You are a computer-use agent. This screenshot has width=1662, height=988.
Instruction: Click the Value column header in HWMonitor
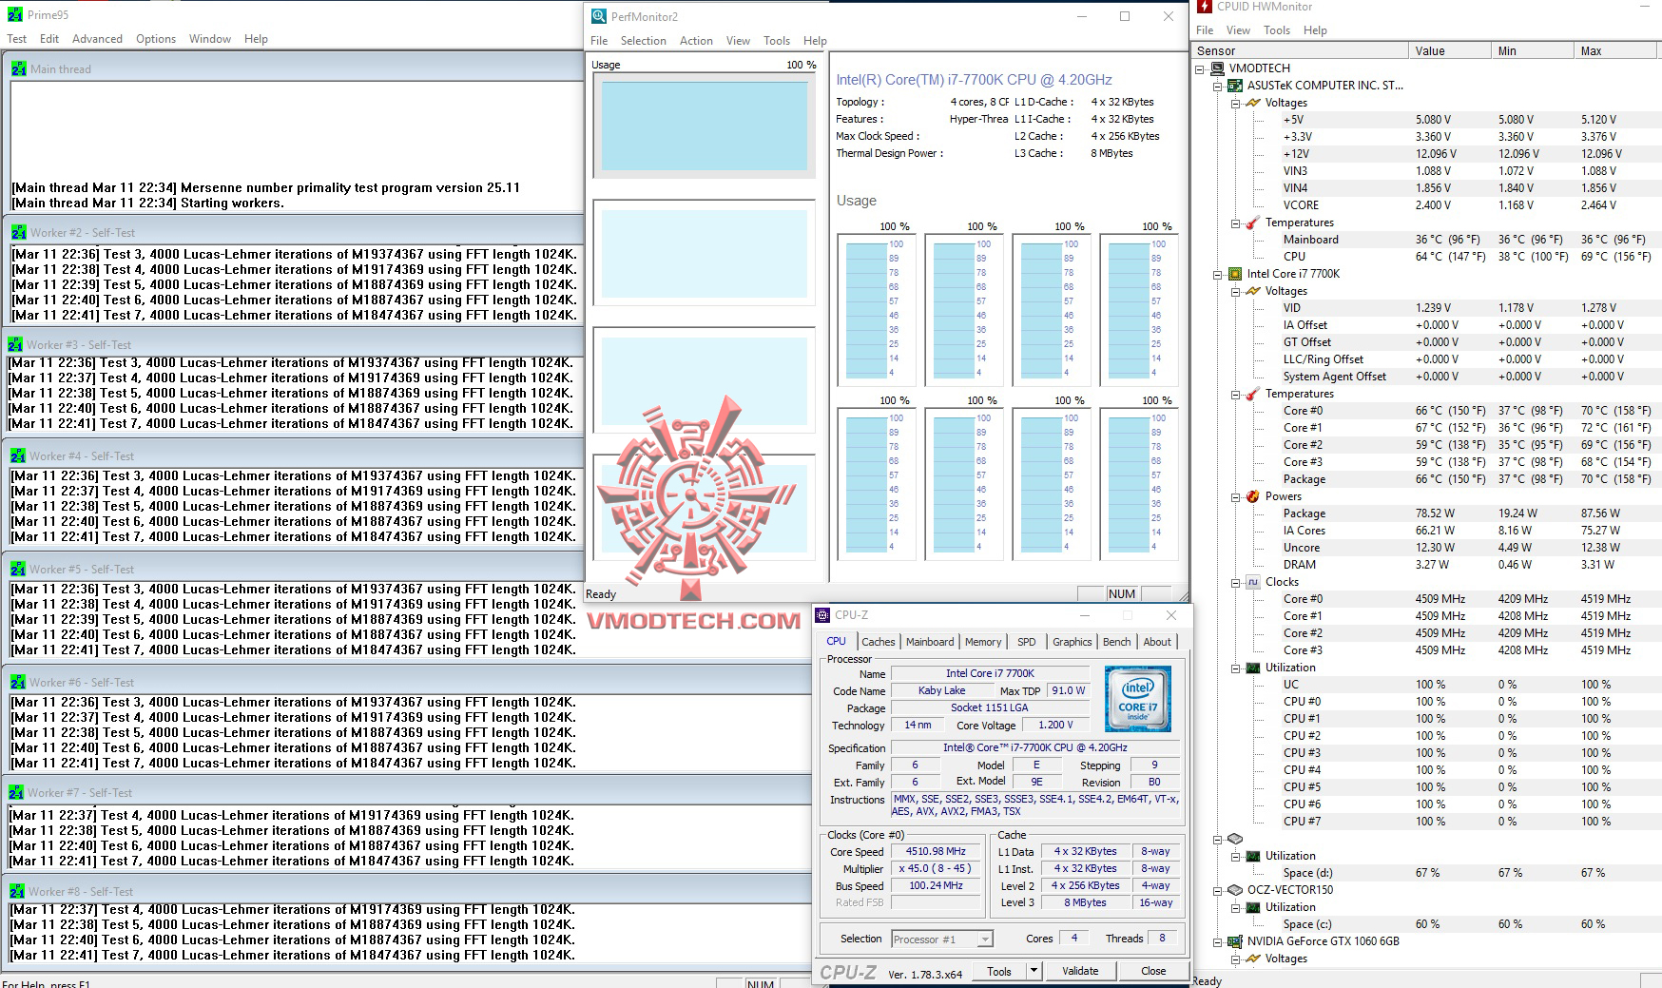pos(1449,51)
